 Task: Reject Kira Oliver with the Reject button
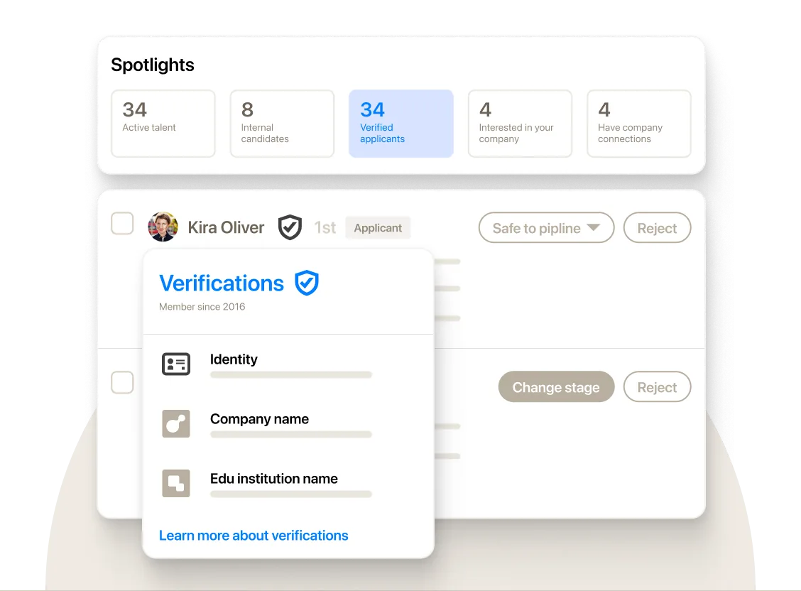(x=657, y=228)
